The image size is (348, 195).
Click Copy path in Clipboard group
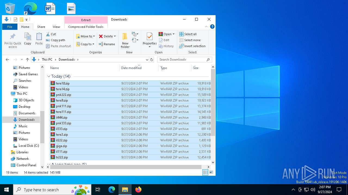pos(55,40)
